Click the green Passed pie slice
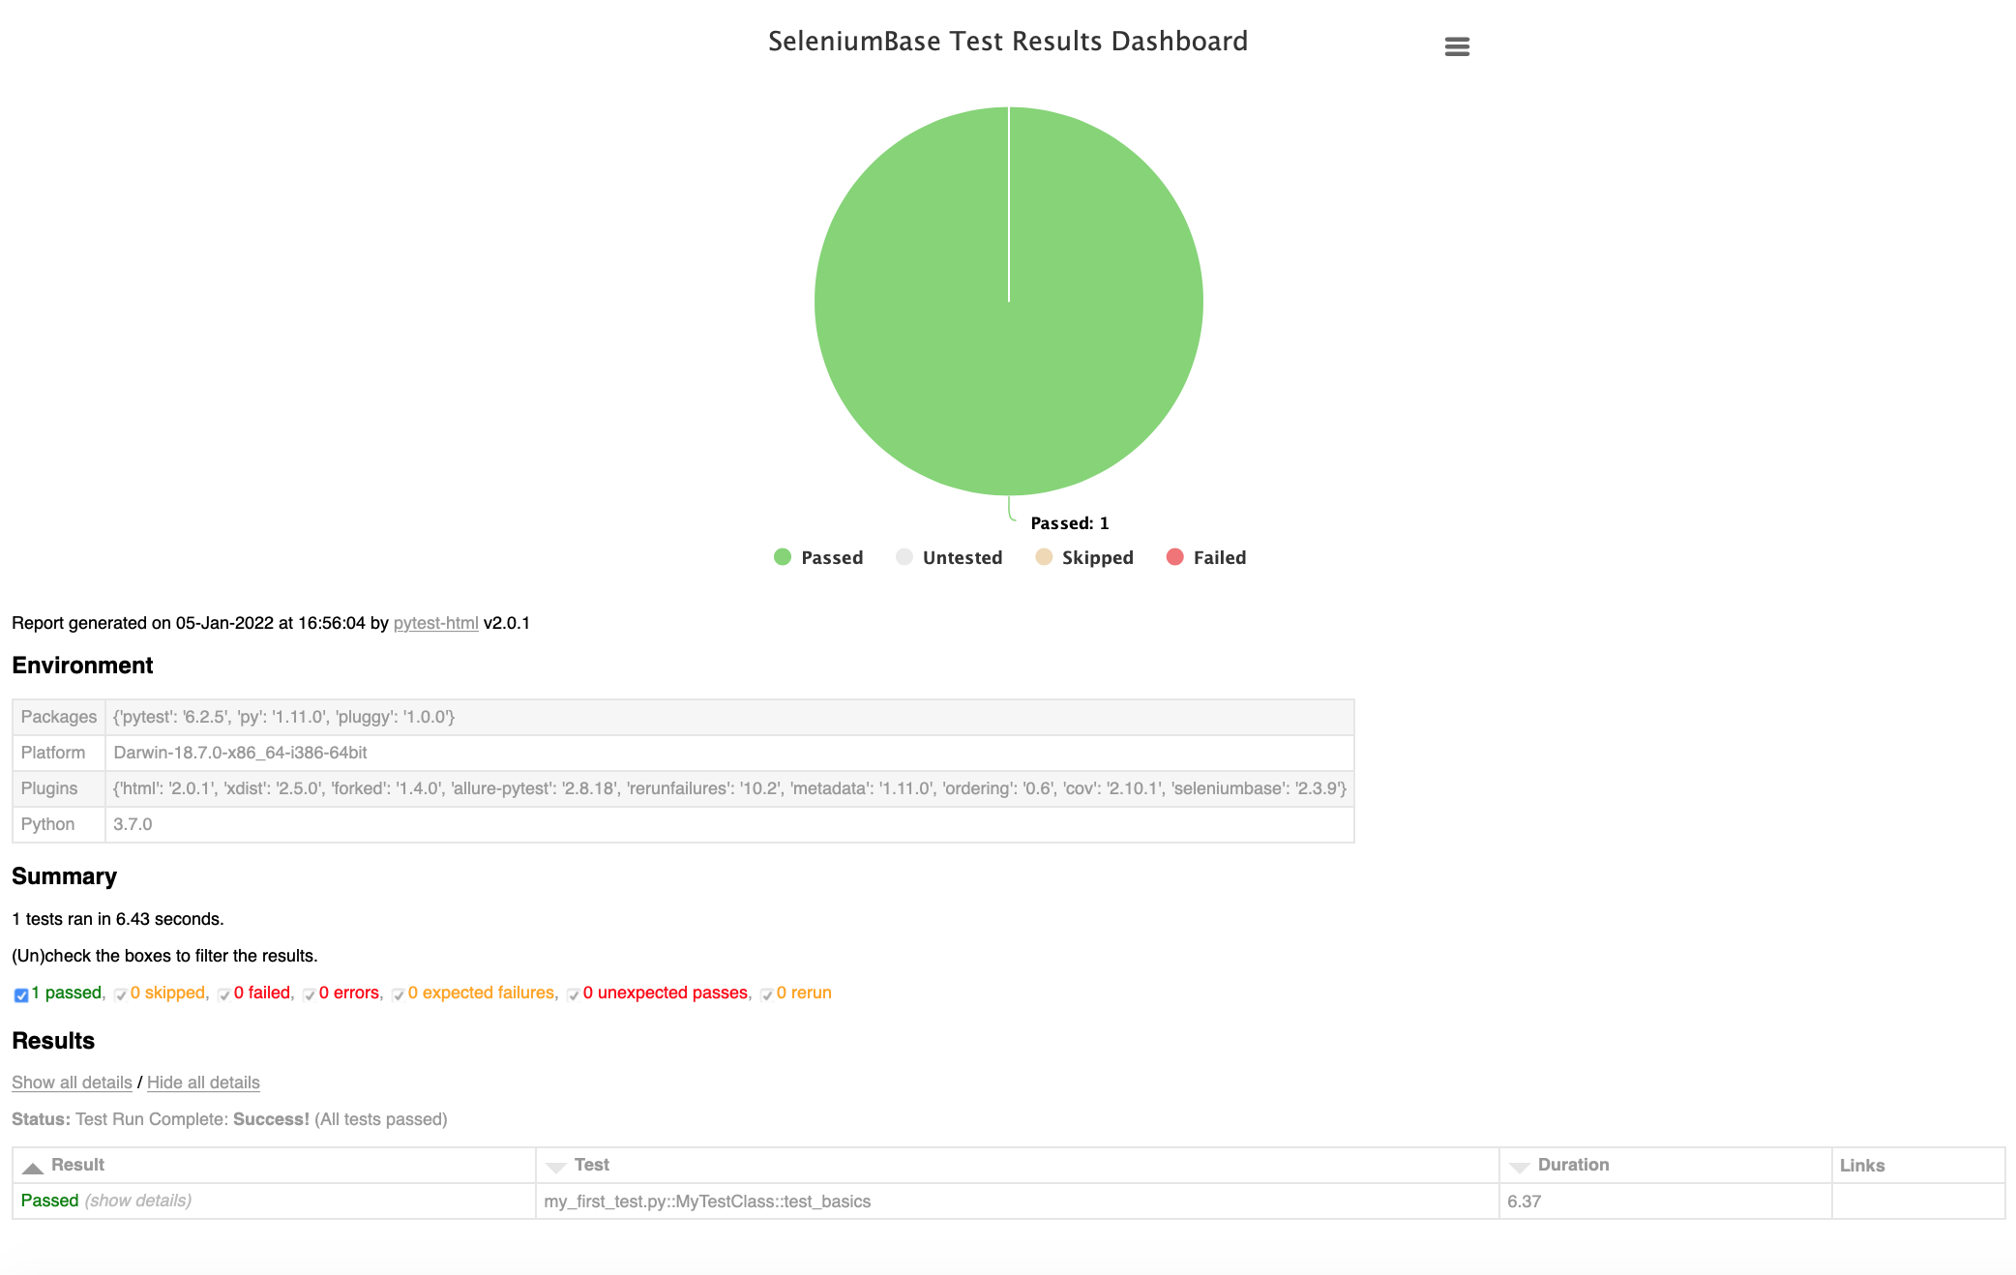 coord(1010,302)
